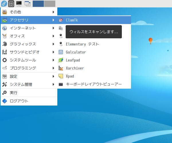The image size is (172, 143).
Task: Click the Xpad sticky note icon
Action: pyautogui.click(x=61, y=76)
